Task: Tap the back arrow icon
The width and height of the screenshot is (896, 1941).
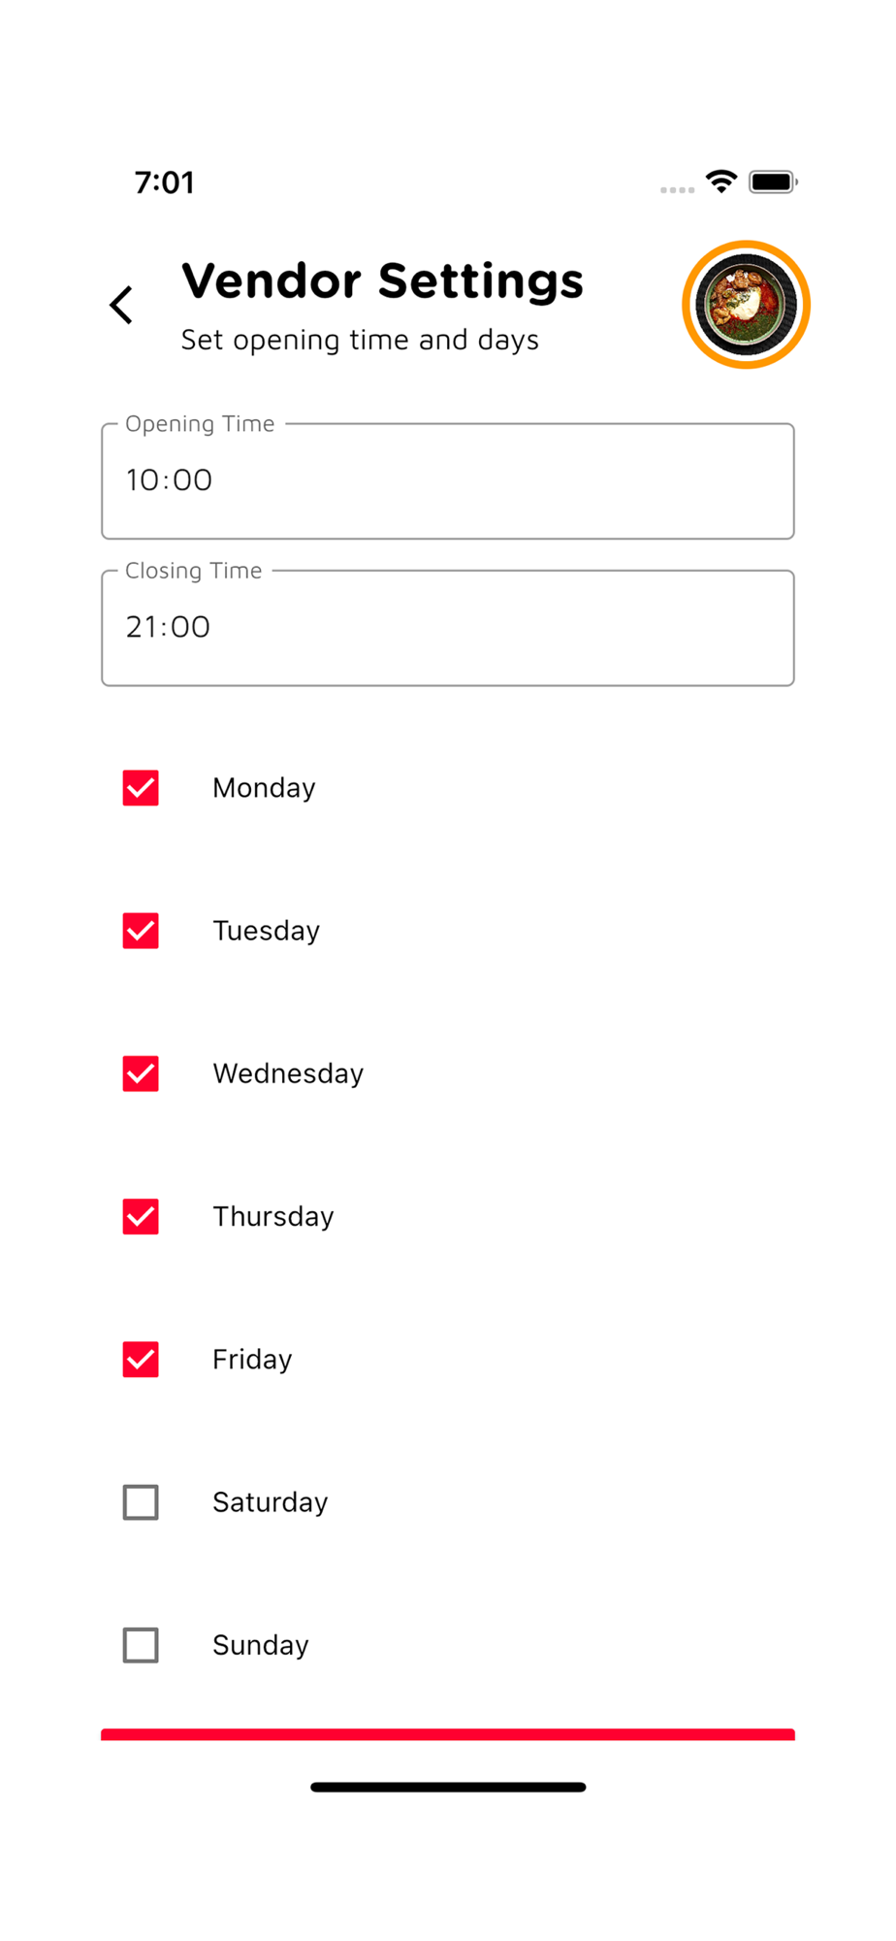Action: point(121,305)
